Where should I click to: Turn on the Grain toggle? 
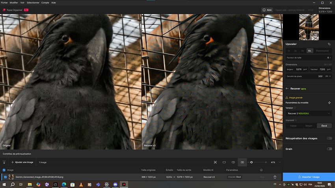[x=329, y=149]
